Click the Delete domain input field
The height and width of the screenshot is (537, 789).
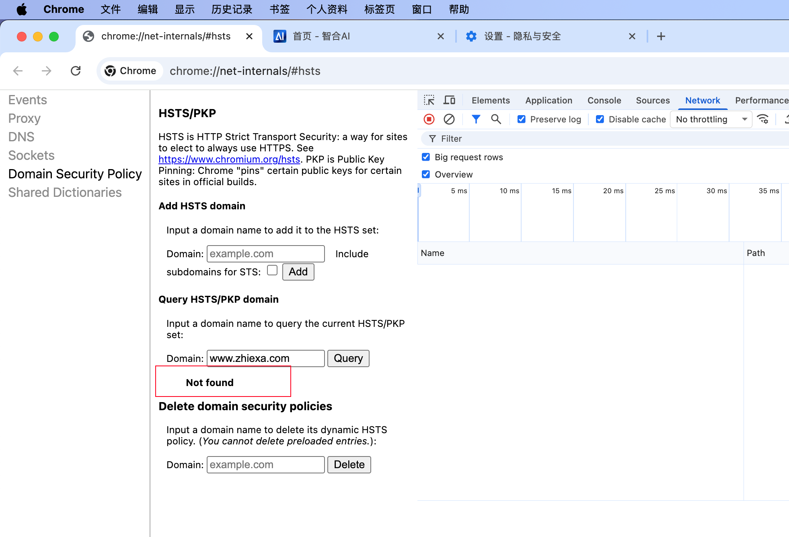(x=265, y=465)
